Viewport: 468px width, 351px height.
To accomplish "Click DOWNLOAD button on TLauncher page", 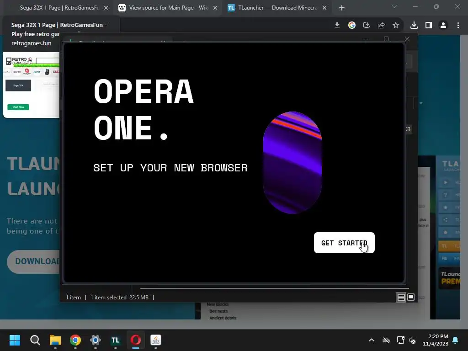I will tap(33, 261).
